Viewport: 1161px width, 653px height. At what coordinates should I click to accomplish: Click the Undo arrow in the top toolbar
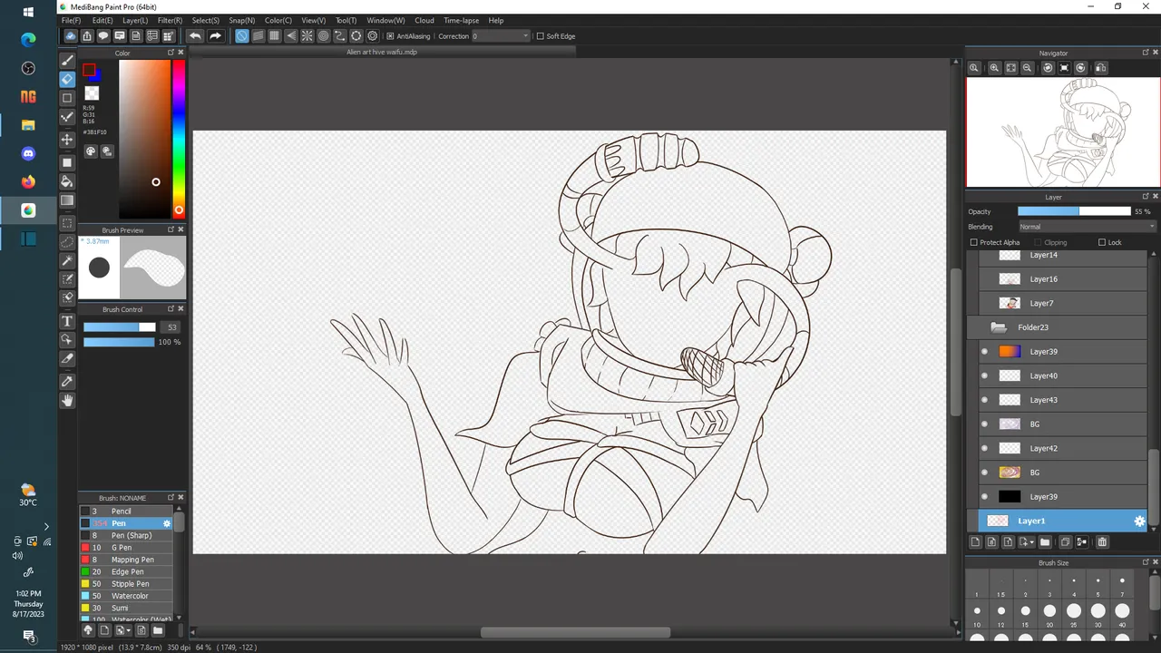coord(195,36)
